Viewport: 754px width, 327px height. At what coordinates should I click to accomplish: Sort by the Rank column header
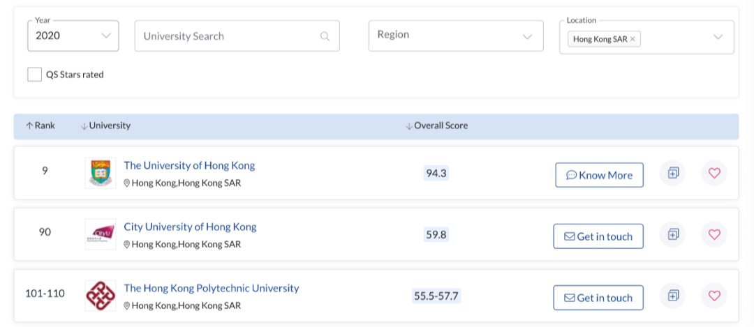[40, 126]
